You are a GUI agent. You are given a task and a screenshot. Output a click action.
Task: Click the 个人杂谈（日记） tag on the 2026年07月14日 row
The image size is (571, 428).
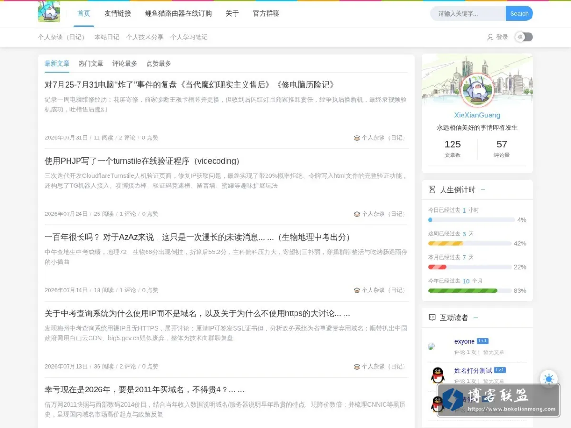click(384, 290)
